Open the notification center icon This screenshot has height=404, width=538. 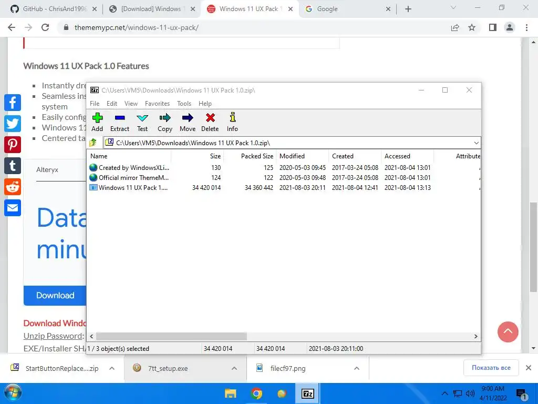522,393
